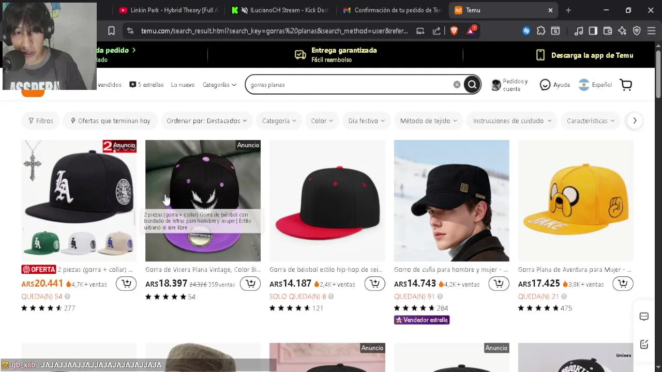Click the search magnifier button
This screenshot has height=372, width=662.
(472, 85)
